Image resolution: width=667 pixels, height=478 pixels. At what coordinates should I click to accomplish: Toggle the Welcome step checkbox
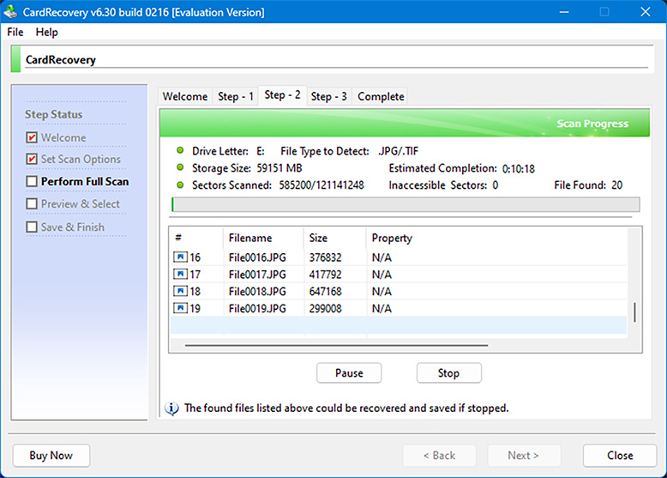click(32, 137)
